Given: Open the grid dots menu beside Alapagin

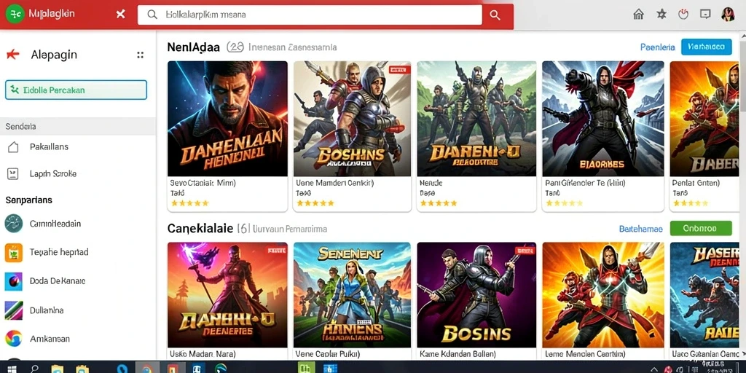Looking at the screenshot, I should click(141, 55).
